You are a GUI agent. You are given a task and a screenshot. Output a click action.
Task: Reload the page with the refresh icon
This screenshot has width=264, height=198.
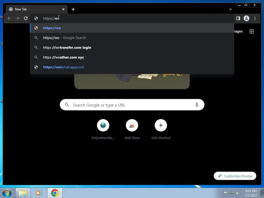[26, 18]
